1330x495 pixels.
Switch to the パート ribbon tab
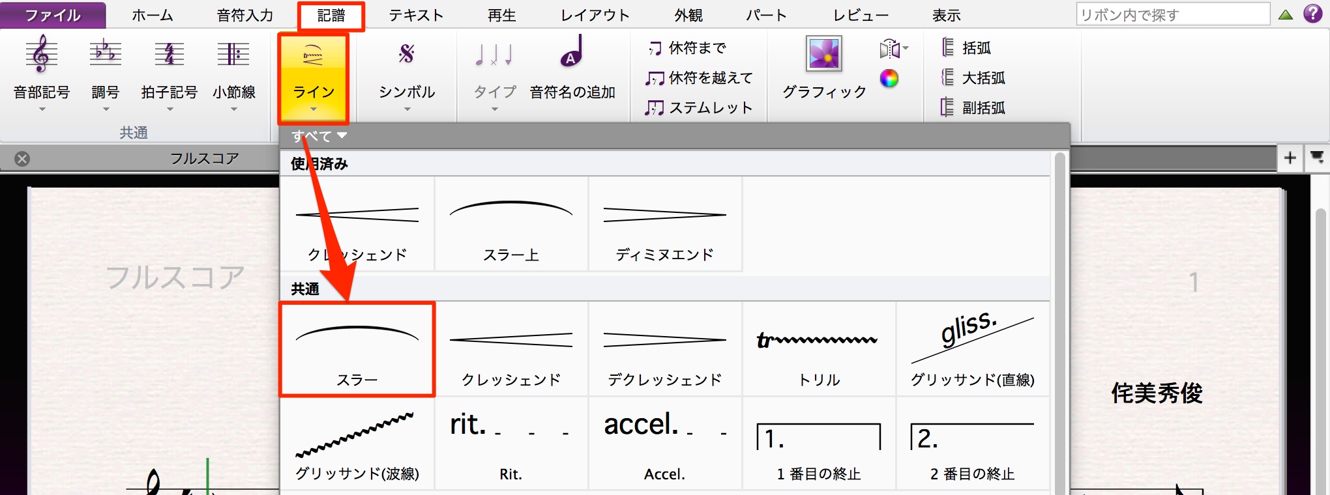point(767,15)
